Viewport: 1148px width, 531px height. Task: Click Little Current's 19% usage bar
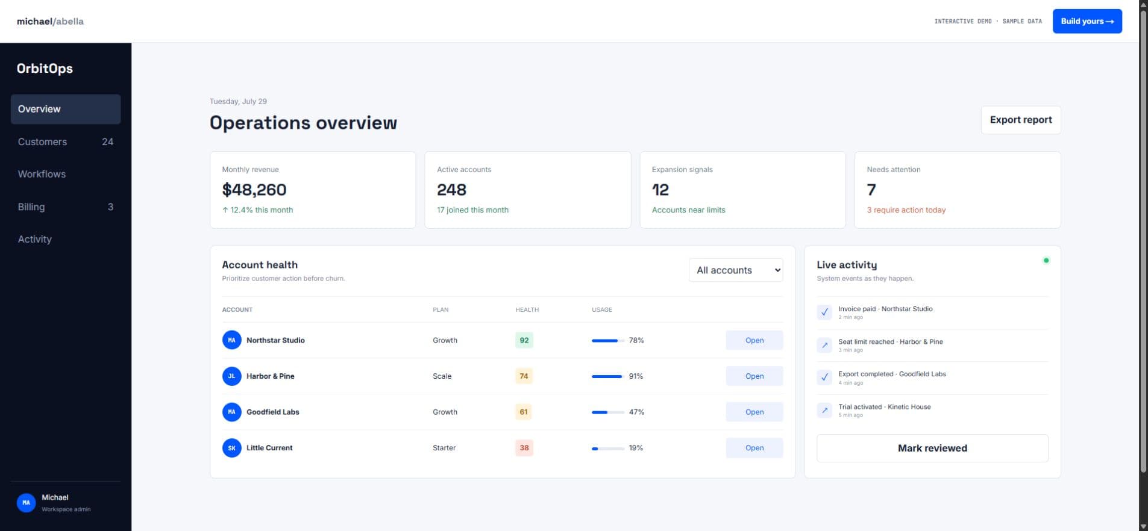click(x=608, y=449)
